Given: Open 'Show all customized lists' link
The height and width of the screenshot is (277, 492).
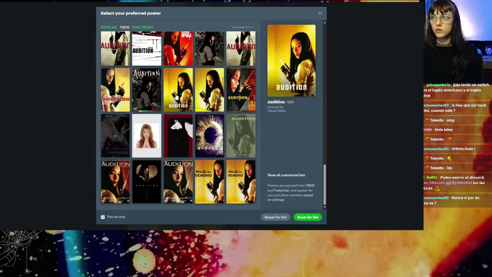Looking at the screenshot, I should coord(286,175).
